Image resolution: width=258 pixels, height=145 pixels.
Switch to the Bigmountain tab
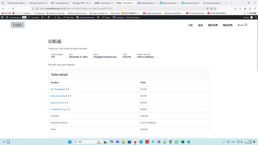(169, 3)
